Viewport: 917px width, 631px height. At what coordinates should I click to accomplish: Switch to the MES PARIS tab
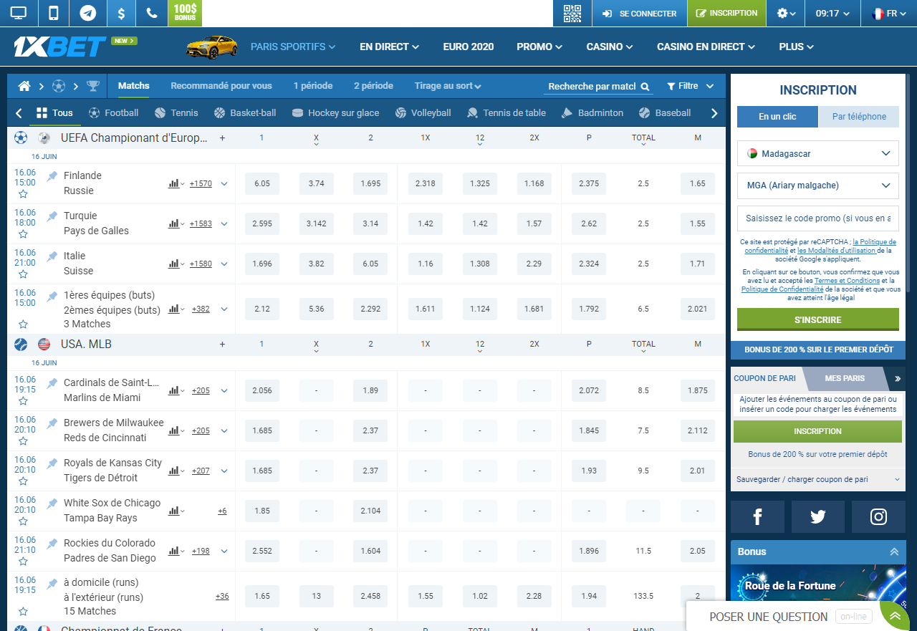pyautogui.click(x=845, y=378)
